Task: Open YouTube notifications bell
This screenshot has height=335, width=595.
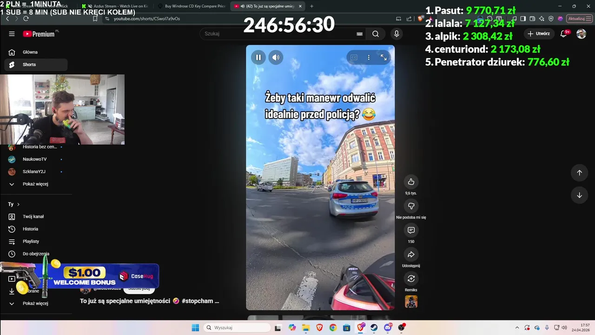Action: tap(564, 33)
